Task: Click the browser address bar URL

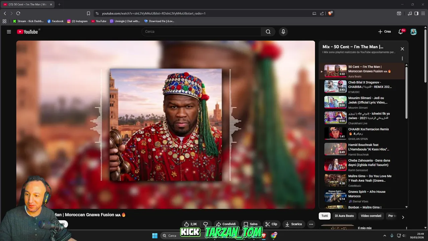Action: coord(154,13)
